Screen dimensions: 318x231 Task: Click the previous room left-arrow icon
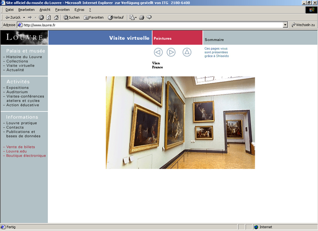click(x=158, y=52)
